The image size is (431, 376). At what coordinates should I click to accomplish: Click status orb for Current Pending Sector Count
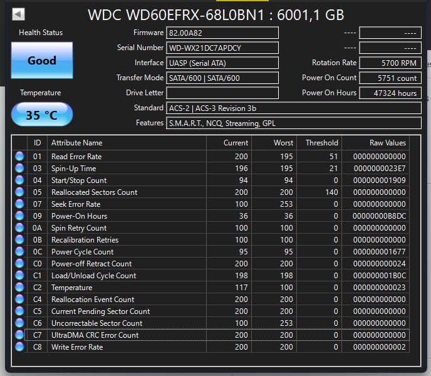tap(19, 311)
